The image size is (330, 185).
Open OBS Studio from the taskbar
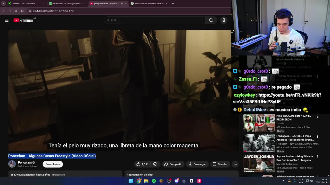click(x=169, y=181)
